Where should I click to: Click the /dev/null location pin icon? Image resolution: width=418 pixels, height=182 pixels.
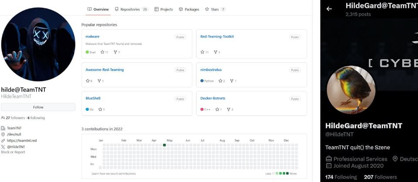click(x=3, y=134)
